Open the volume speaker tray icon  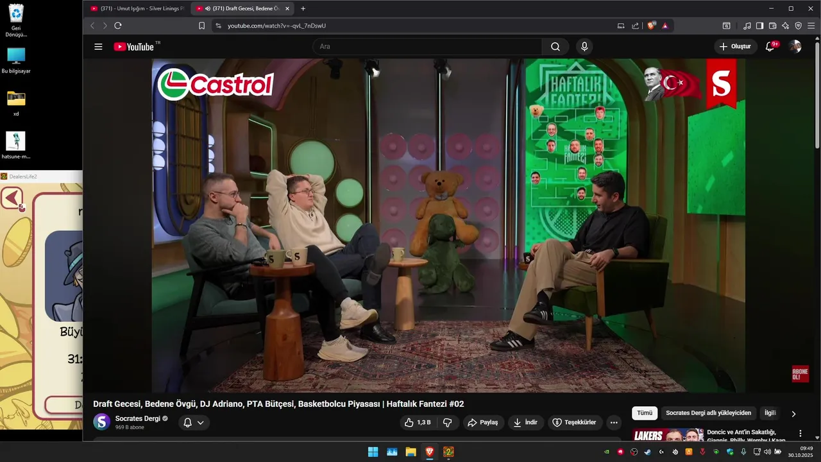click(x=767, y=452)
